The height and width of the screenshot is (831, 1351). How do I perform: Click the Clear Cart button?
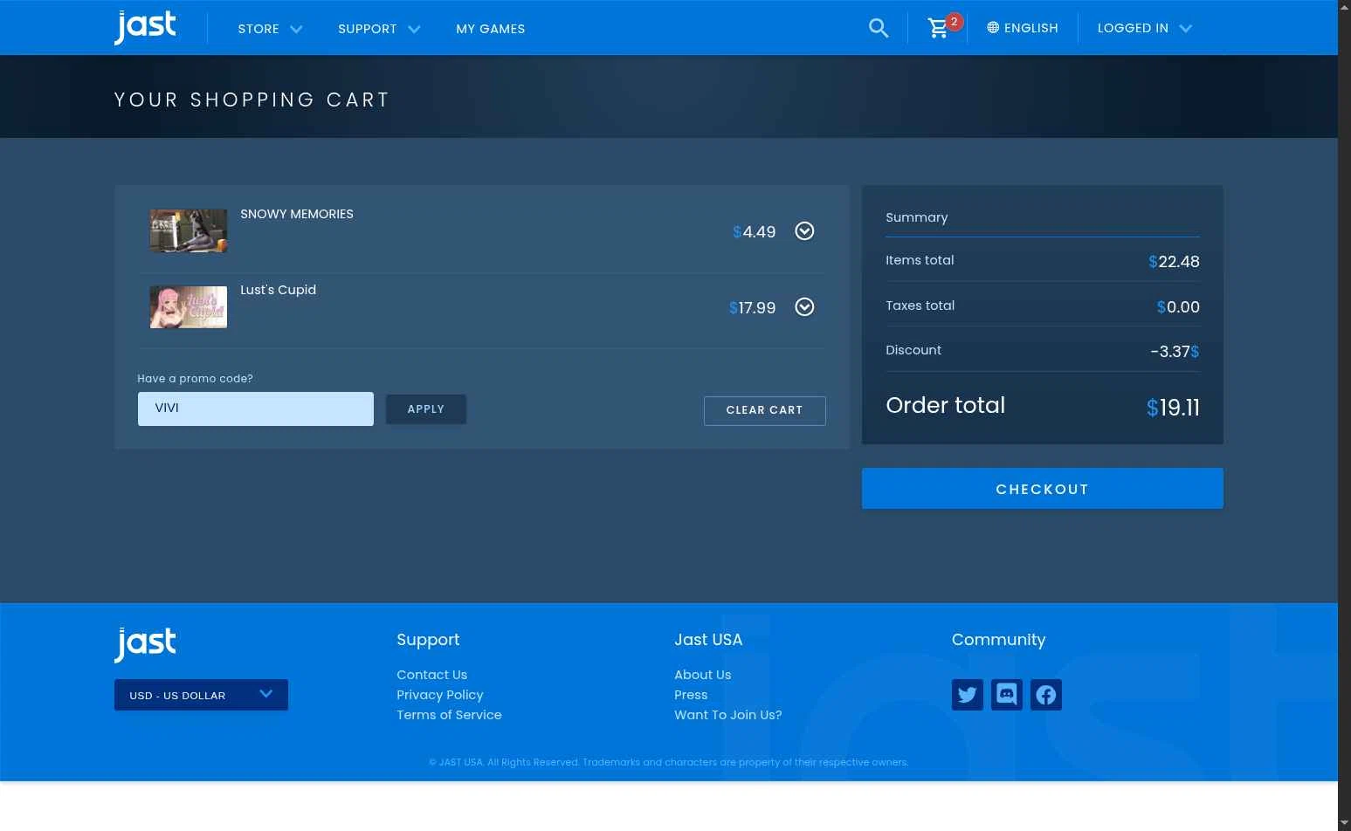(x=764, y=410)
